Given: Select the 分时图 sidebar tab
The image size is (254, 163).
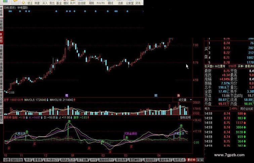Looking at the screenshot, I should click(1, 24).
